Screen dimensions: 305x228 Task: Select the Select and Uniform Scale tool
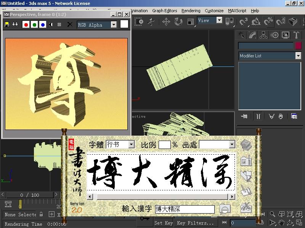191,22
